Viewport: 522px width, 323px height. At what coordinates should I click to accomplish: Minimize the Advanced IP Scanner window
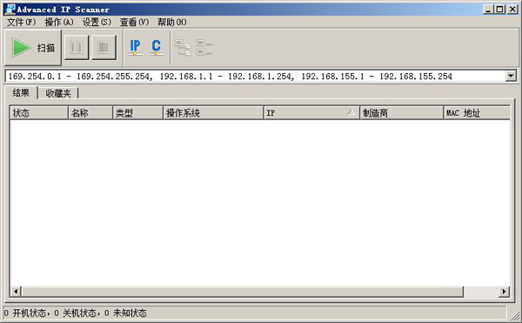click(x=488, y=10)
